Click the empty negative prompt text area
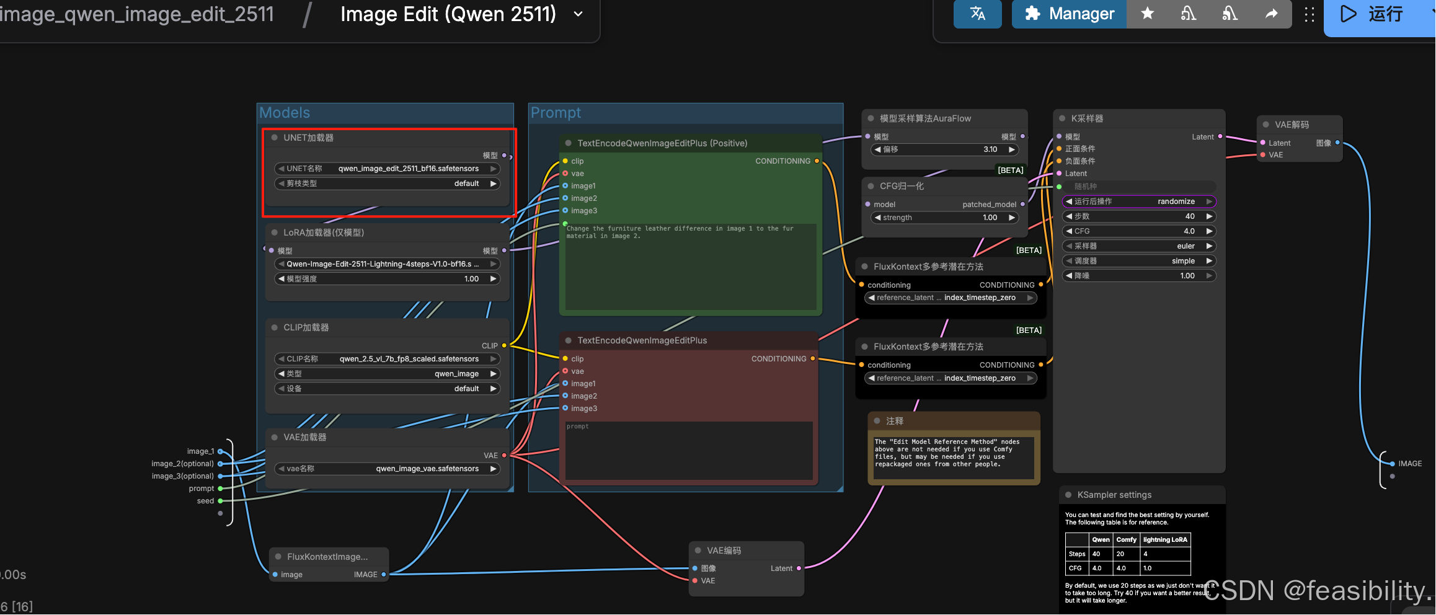Screen dimensions: 1436x615 (689, 451)
